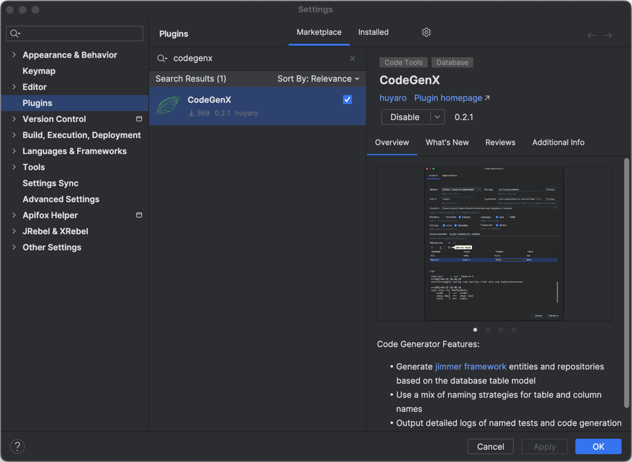Click the Apifox Helper project-level icon
632x462 pixels.
[x=139, y=215]
